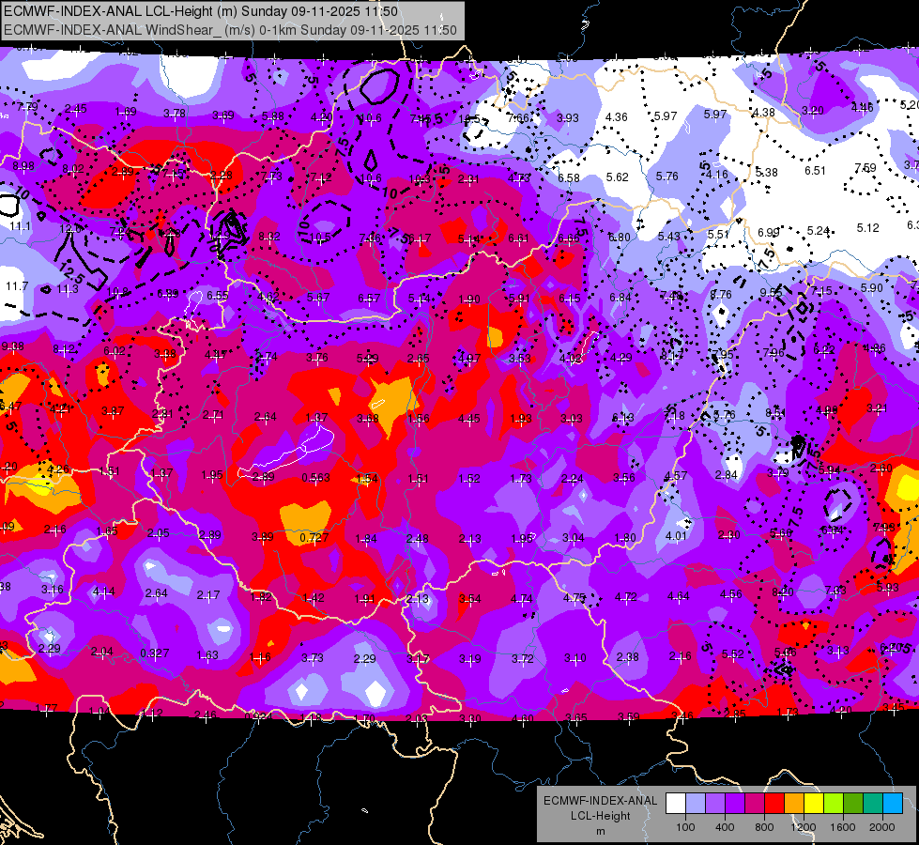Click the map value '10.8'
Image resolution: width=919 pixels, height=845 pixels.
(x=117, y=291)
